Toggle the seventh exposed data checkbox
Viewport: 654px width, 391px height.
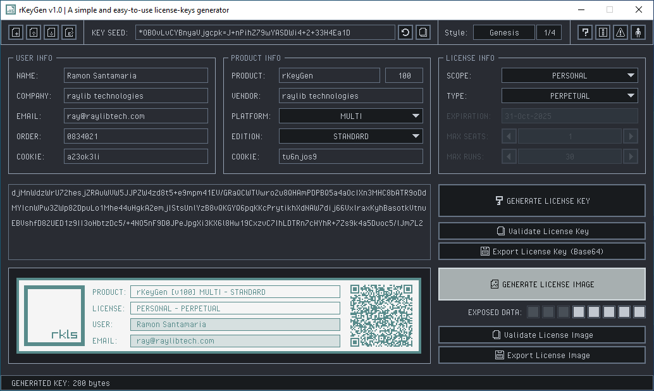tap(624, 312)
